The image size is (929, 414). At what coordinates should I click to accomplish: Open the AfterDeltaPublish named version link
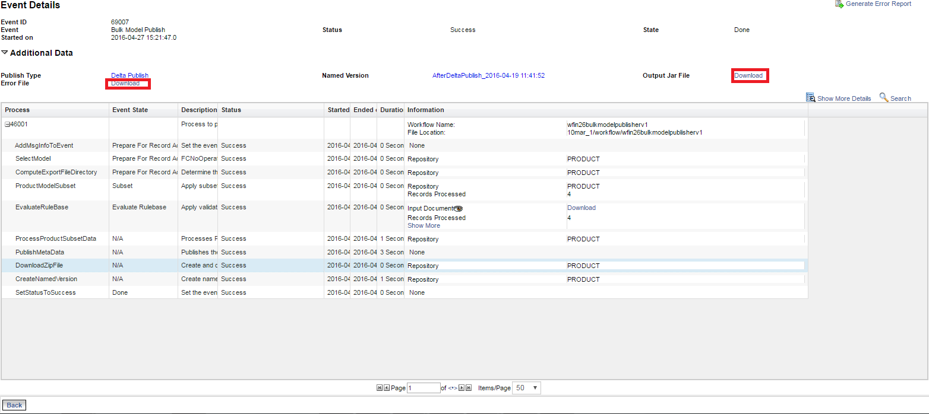488,75
